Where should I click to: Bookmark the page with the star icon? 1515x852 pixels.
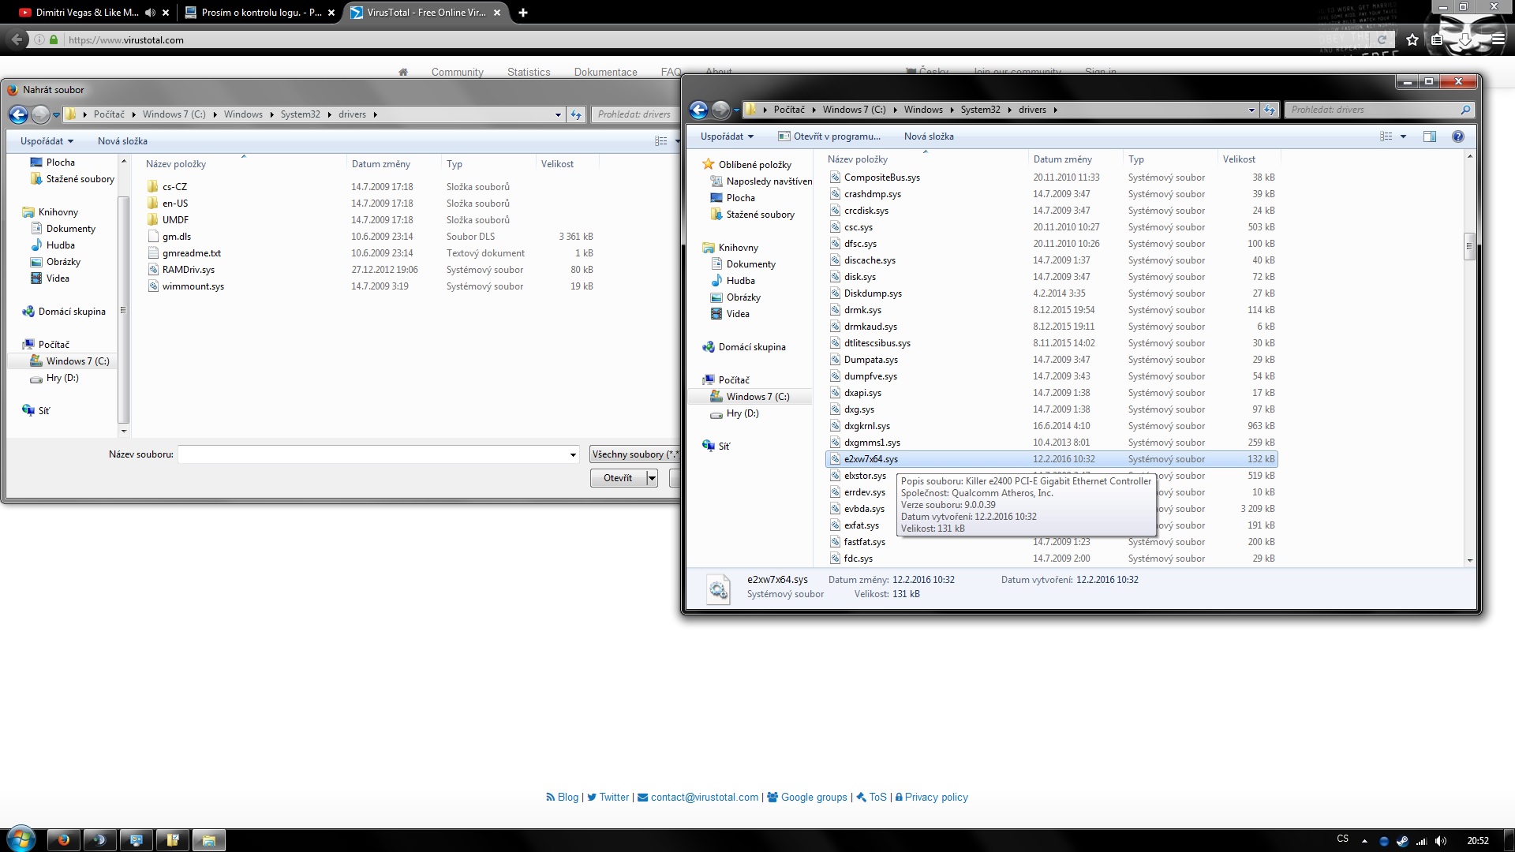[1412, 39]
